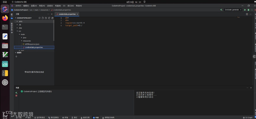The height and width of the screenshot is (119, 256).
Task: Switch to the 运行和调试 bottom tab
Action: 40,118
